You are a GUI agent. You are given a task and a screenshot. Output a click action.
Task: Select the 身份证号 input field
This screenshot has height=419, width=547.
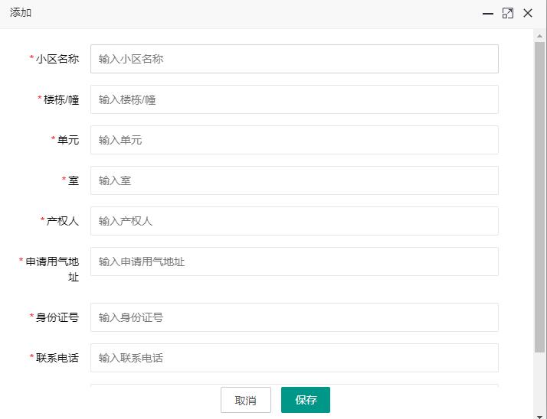coord(294,317)
